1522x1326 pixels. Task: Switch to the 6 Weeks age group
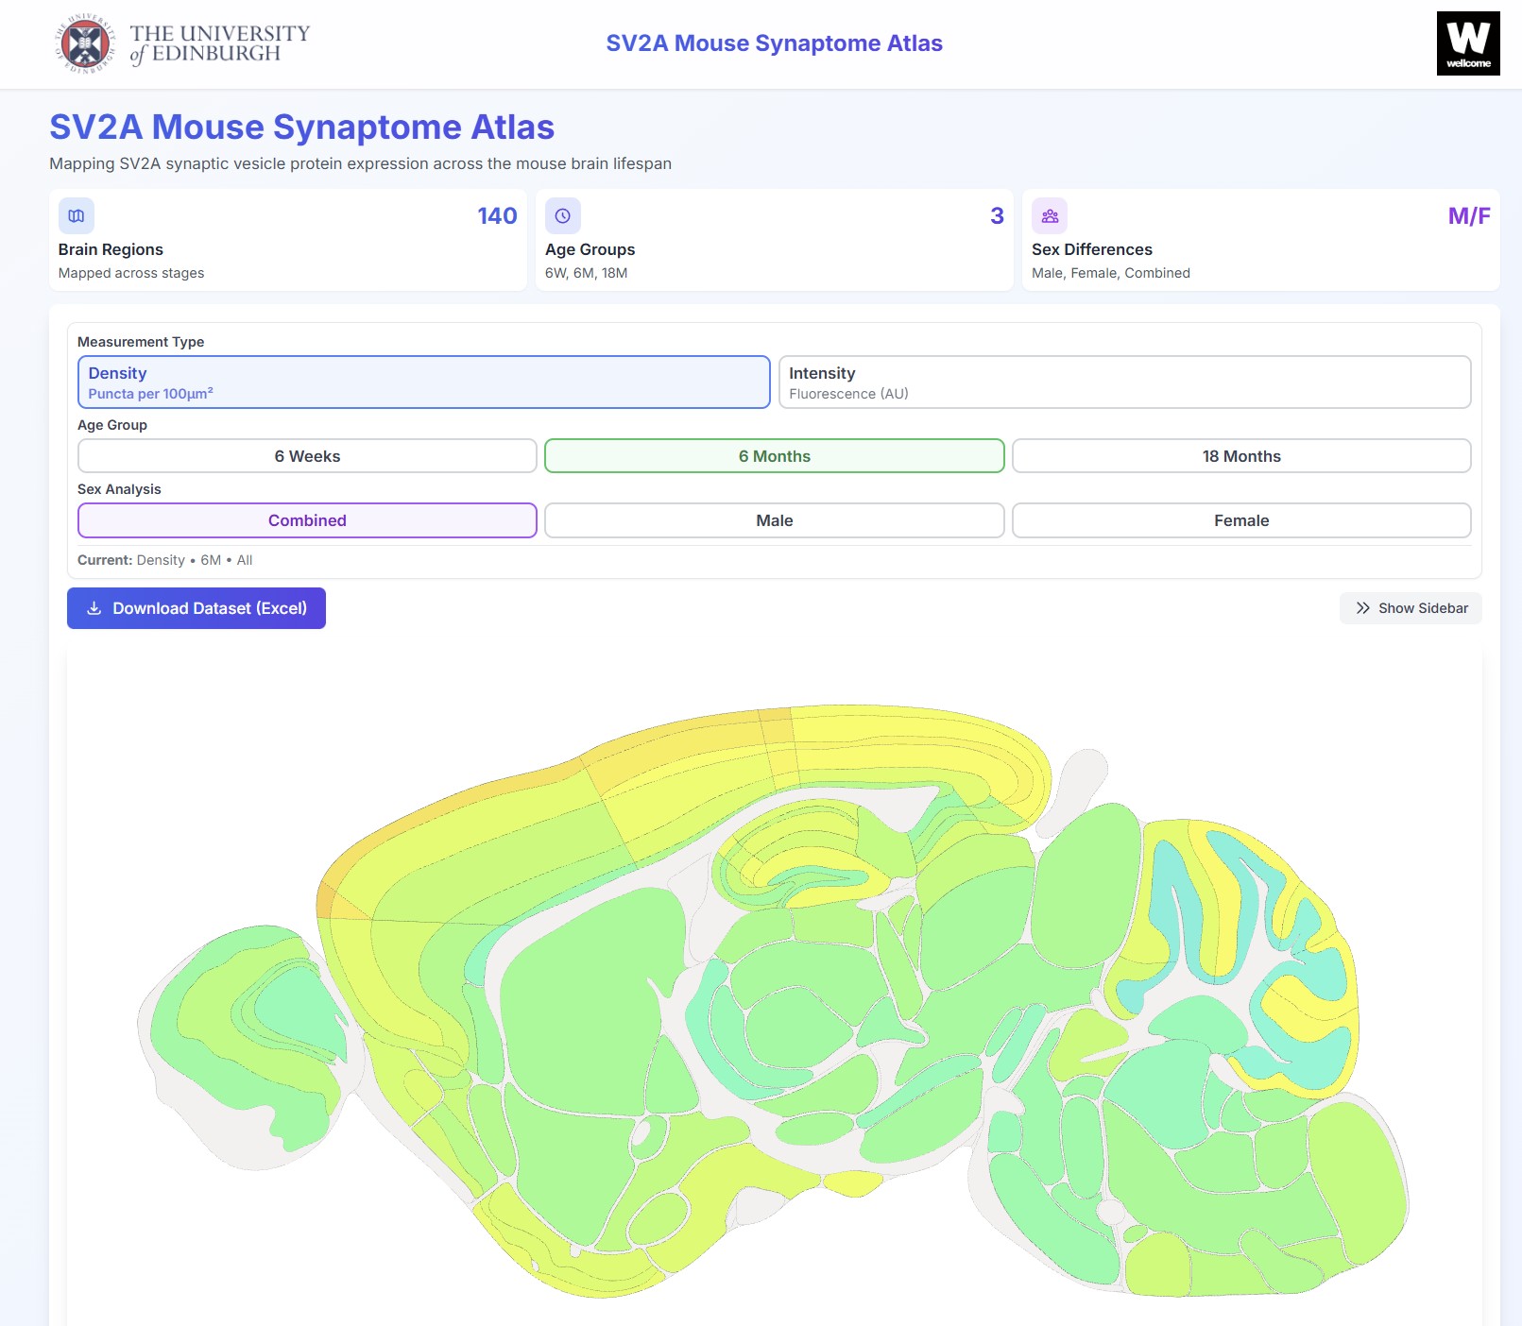[307, 455]
